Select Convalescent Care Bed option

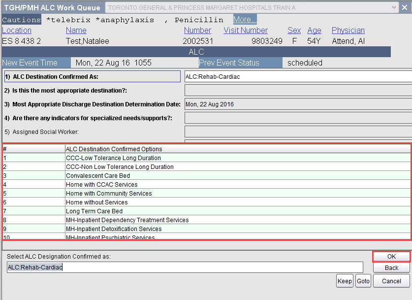207,176
